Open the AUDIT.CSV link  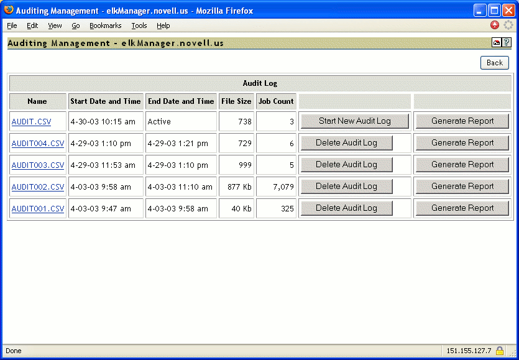click(32, 121)
